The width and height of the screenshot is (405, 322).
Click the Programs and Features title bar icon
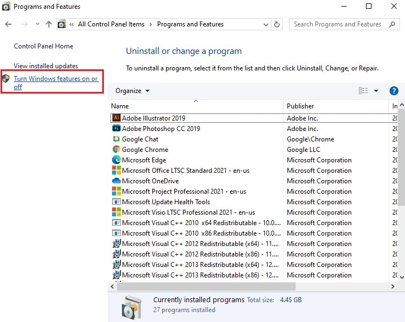pyautogui.click(x=6, y=7)
